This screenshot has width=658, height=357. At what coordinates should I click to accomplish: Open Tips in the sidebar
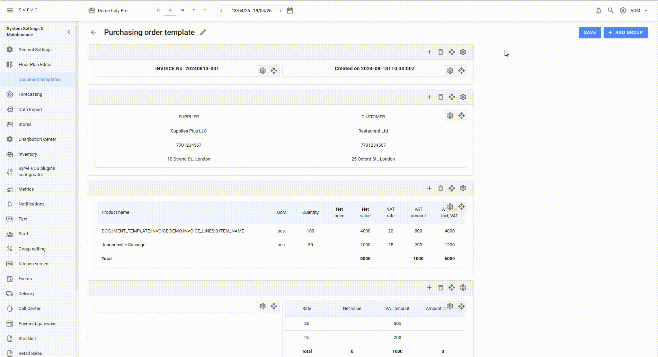(x=37, y=219)
